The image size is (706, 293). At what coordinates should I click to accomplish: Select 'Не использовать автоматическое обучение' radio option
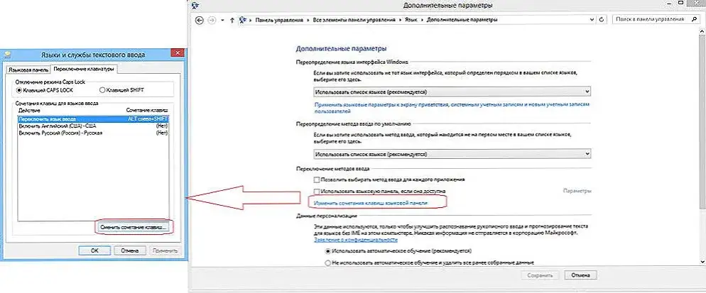[x=328, y=262]
